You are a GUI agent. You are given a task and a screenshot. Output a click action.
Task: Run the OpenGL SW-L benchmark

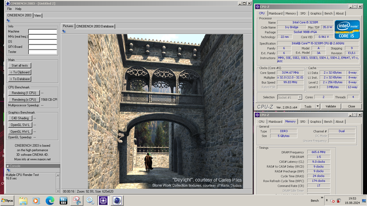pos(20,125)
